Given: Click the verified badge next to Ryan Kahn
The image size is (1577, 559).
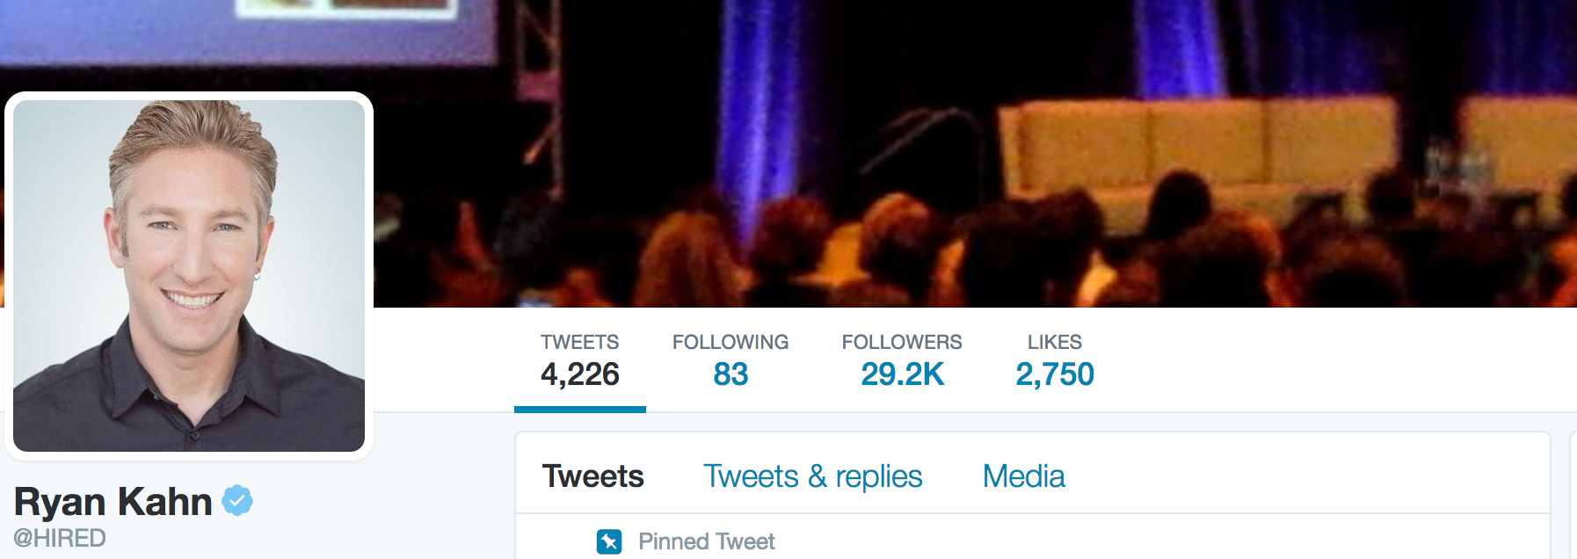Looking at the screenshot, I should pos(237,500).
